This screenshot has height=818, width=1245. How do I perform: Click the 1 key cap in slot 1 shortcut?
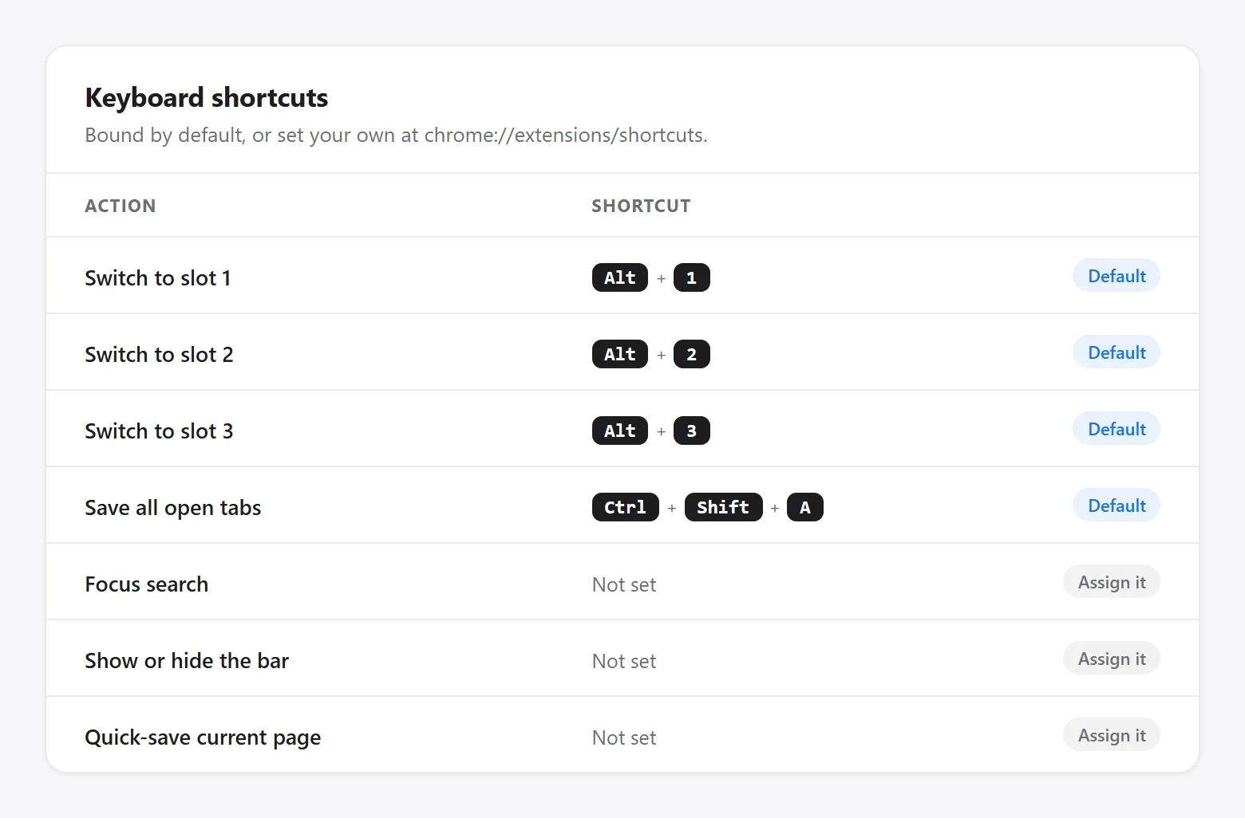click(692, 277)
